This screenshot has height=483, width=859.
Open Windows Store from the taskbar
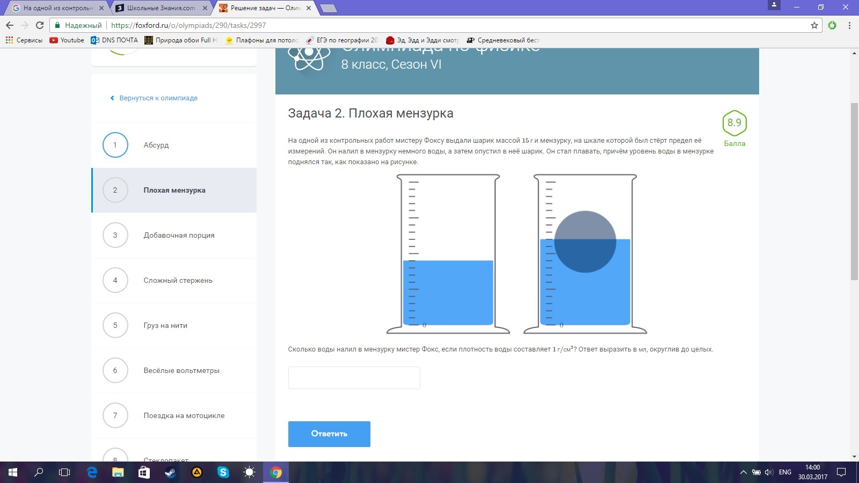coord(144,472)
